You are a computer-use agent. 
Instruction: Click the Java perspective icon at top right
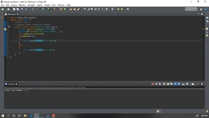pos(206,9)
